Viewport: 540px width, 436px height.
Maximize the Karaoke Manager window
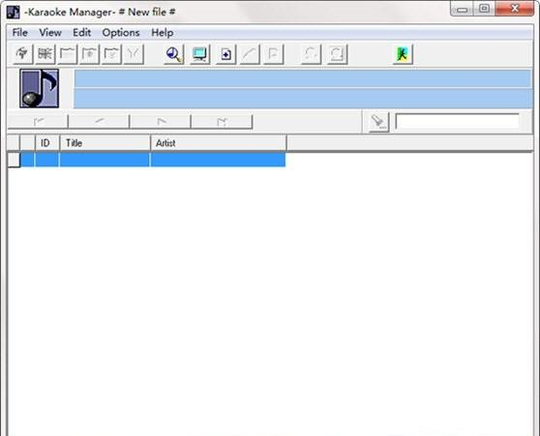(x=484, y=9)
